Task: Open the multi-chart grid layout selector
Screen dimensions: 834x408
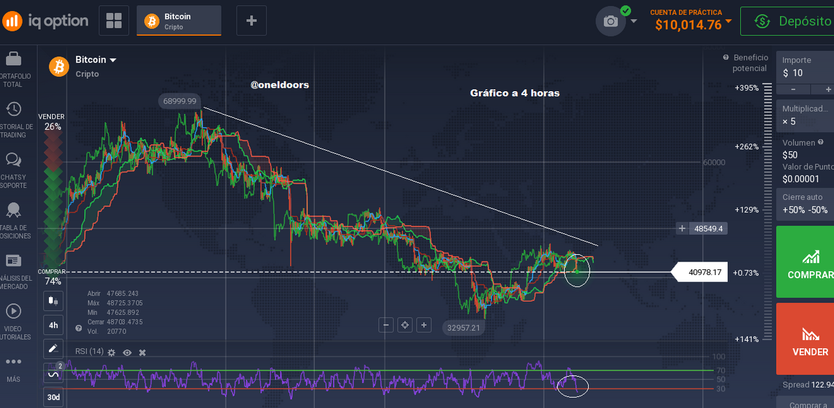Action: [114, 21]
